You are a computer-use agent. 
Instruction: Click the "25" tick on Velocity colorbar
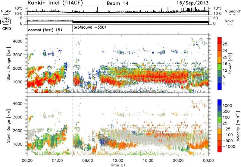(225, 123)
